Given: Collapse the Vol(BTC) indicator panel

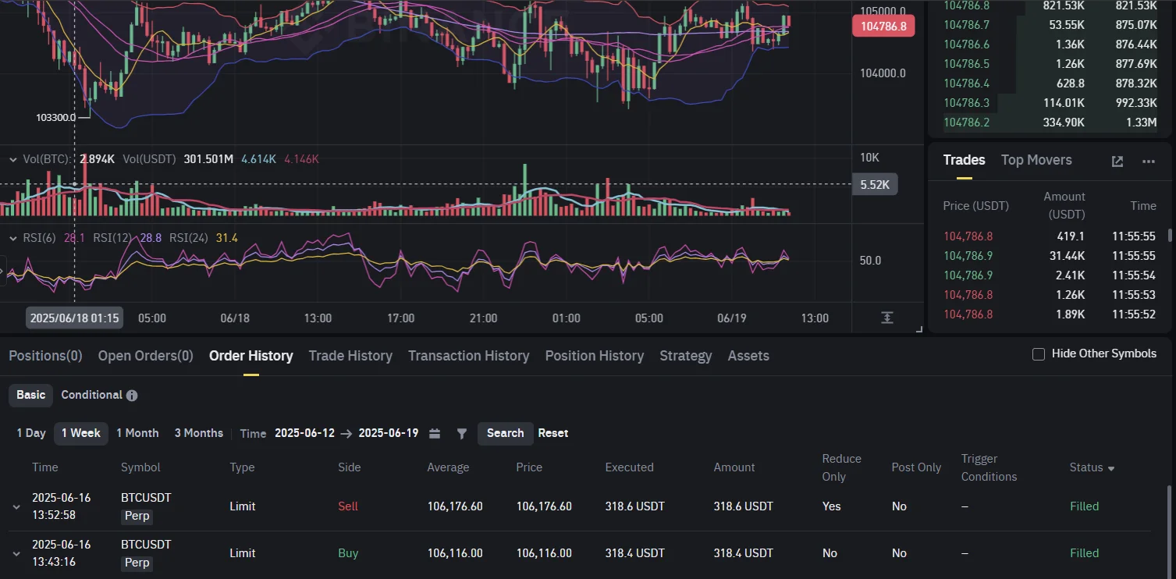Looking at the screenshot, I should [12, 159].
